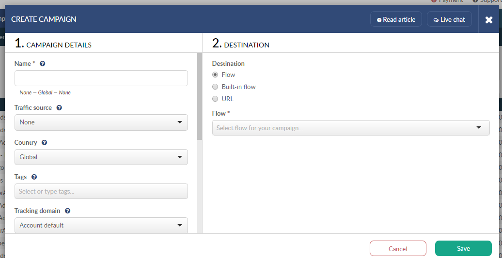Click the campaign details panel scrollbar
Screen dimensions: 502x258
click(200, 97)
